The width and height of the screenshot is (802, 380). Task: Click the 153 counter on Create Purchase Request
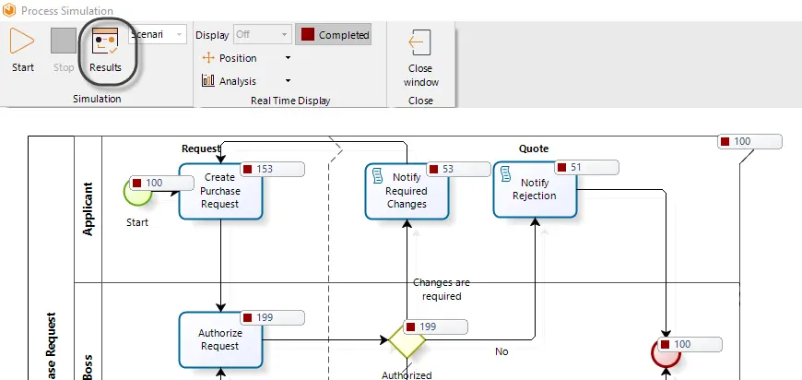[x=273, y=170]
